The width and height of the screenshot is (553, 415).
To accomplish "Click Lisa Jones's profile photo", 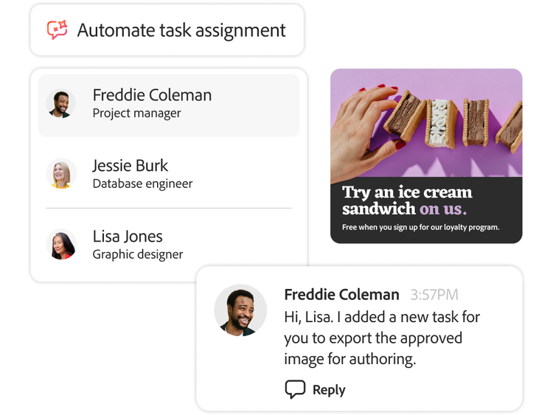I will pyautogui.click(x=61, y=245).
